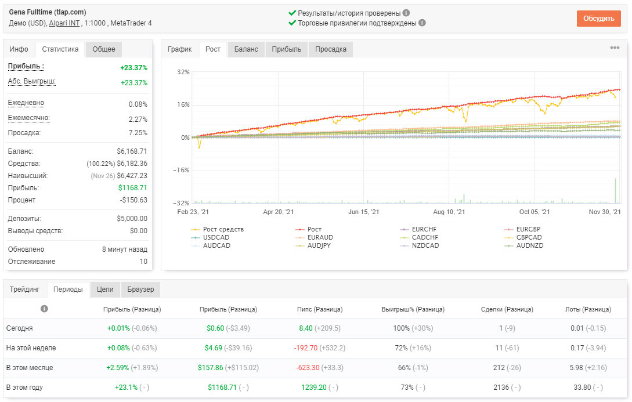Click the Средства value $6,182.36
Screen dimensions: 632x402
pos(132,164)
